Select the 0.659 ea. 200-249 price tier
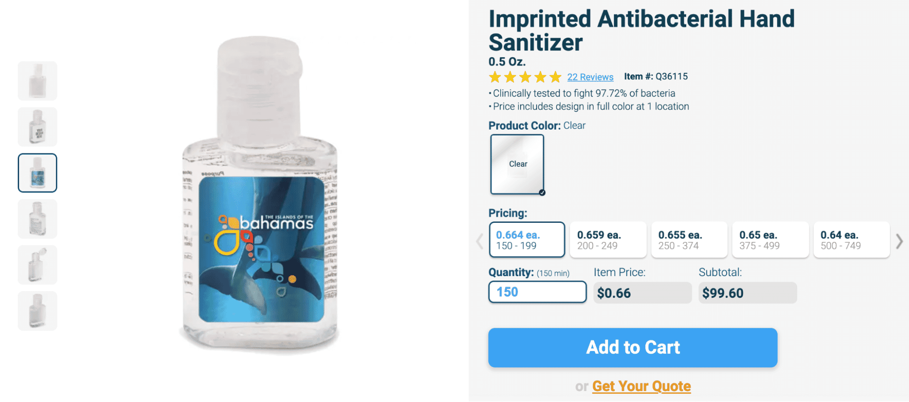The image size is (909, 402). click(x=608, y=240)
